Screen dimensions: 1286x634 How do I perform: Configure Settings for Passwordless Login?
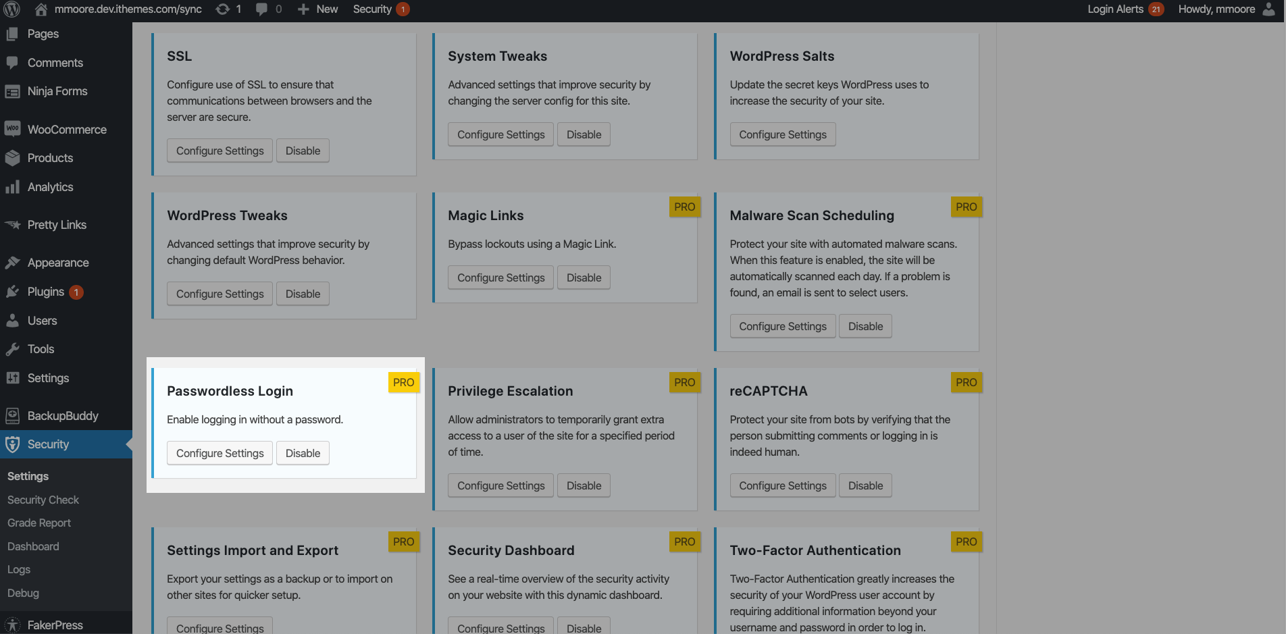coord(220,453)
